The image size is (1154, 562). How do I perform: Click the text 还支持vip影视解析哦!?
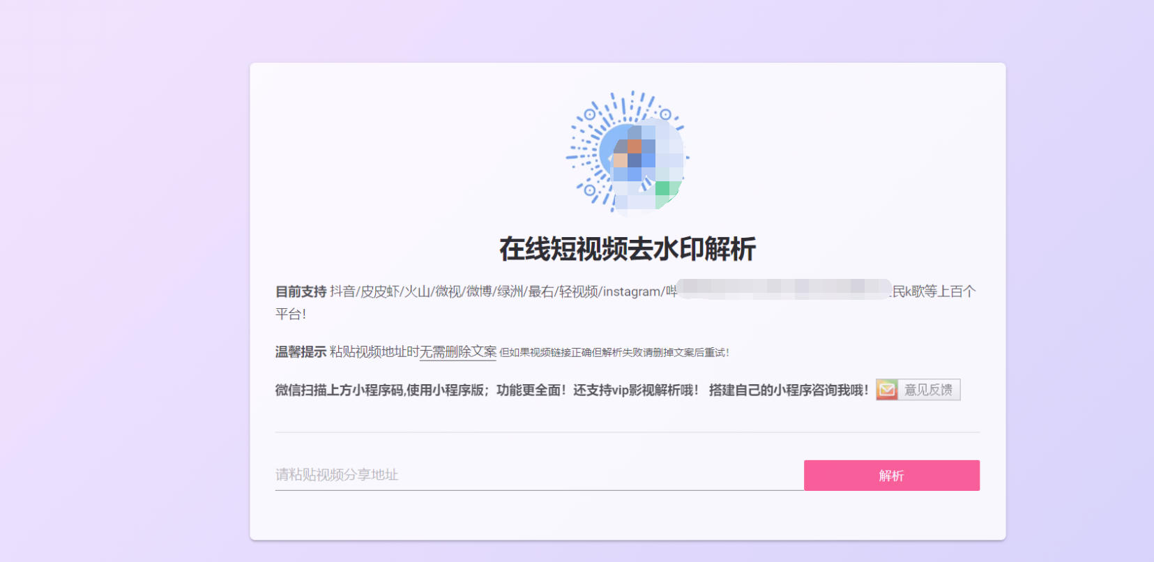tap(636, 390)
